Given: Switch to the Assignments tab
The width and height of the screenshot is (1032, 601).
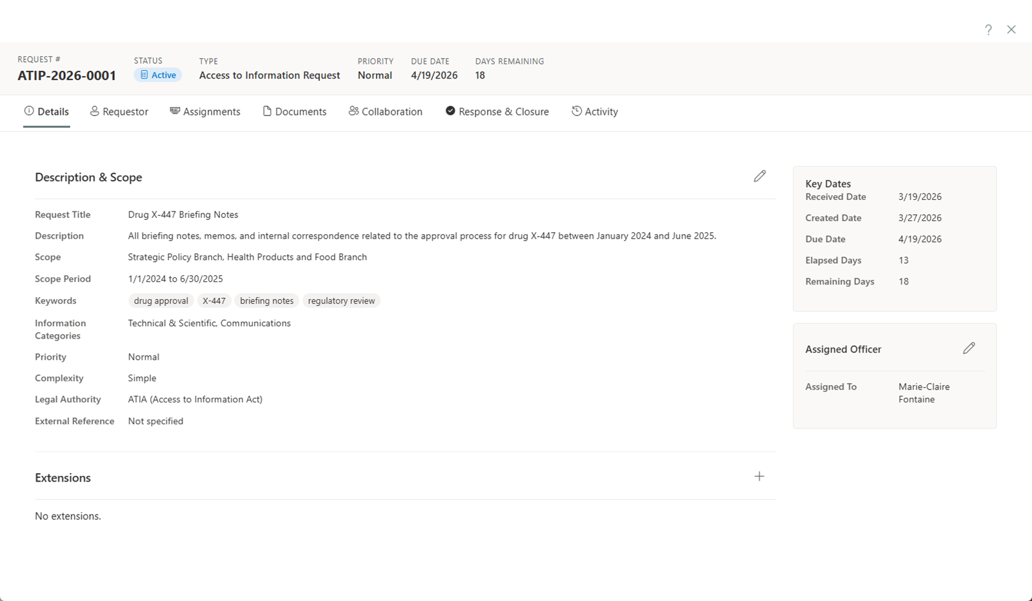Looking at the screenshot, I should click(x=205, y=112).
